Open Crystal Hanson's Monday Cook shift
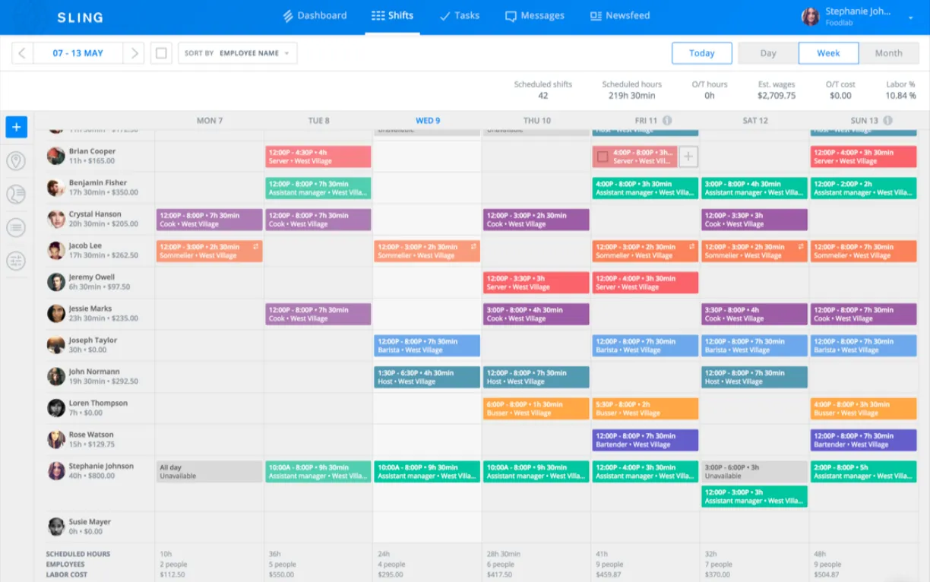Image resolution: width=930 pixels, height=582 pixels. pos(210,220)
